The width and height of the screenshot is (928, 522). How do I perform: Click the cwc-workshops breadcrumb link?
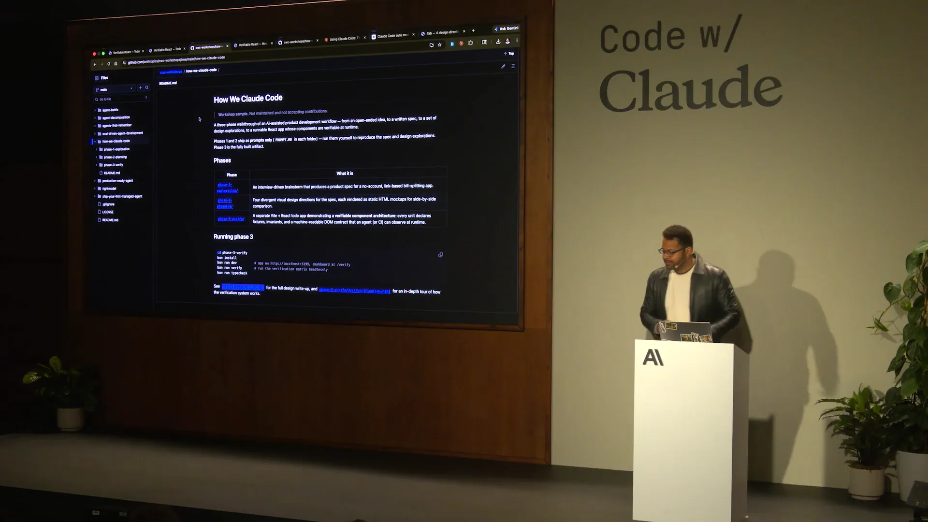(171, 72)
